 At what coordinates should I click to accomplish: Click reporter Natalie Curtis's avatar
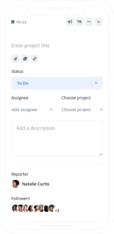point(15,184)
